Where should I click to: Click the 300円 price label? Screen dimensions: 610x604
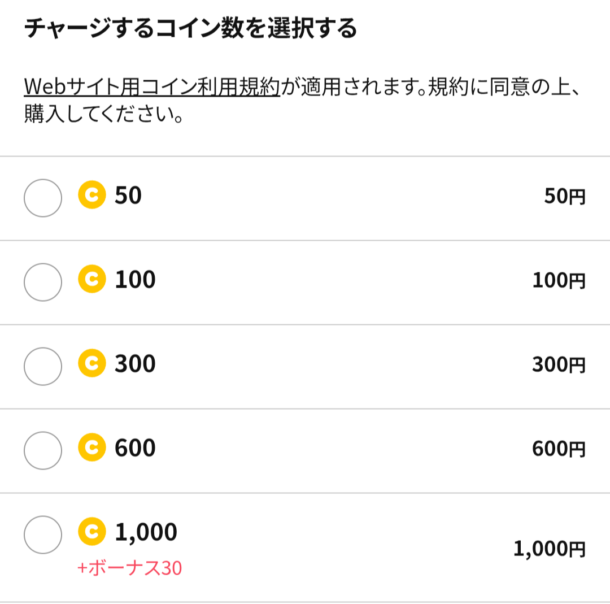pos(559,364)
